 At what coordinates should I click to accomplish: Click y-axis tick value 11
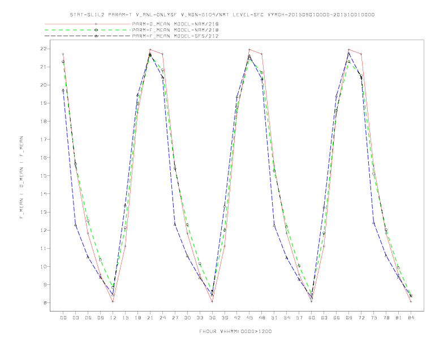[x=43, y=248]
